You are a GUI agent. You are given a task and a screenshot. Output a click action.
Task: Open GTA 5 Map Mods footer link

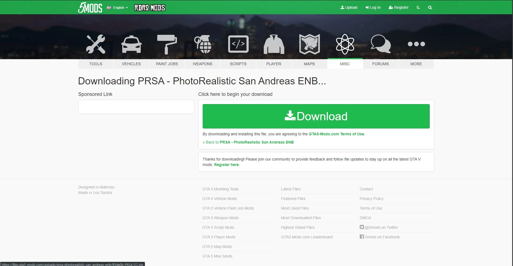coord(217,247)
